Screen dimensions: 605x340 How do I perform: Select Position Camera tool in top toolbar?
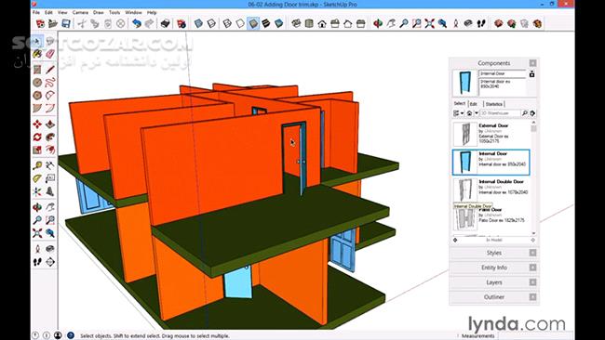point(456,24)
